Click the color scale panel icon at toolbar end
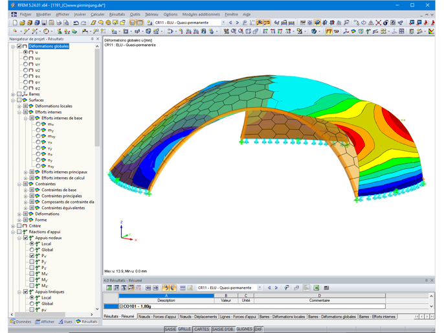This screenshot has height=333, width=444. (x=431, y=32)
